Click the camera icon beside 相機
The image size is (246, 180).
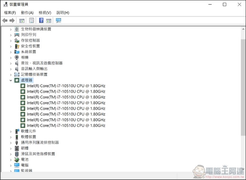click(17, 57)
